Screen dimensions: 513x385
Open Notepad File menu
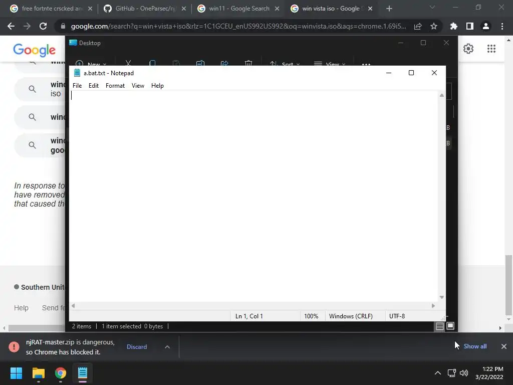77,85
